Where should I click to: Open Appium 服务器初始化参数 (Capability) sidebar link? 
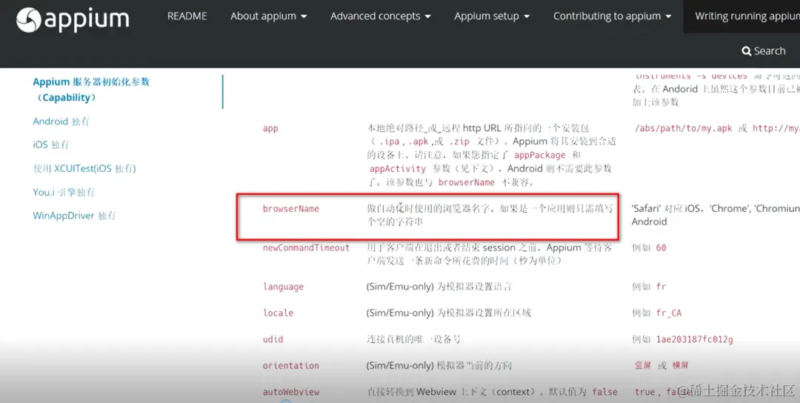tap(91, 90)
